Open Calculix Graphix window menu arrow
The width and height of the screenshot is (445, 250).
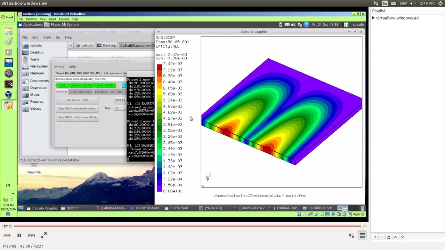click(159, 32)
